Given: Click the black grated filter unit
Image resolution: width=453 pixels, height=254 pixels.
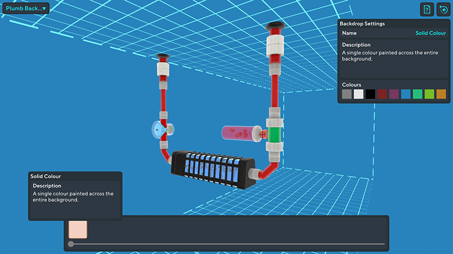Looking at the screenshot, I should pyautogui.click(x=213, y=167).
